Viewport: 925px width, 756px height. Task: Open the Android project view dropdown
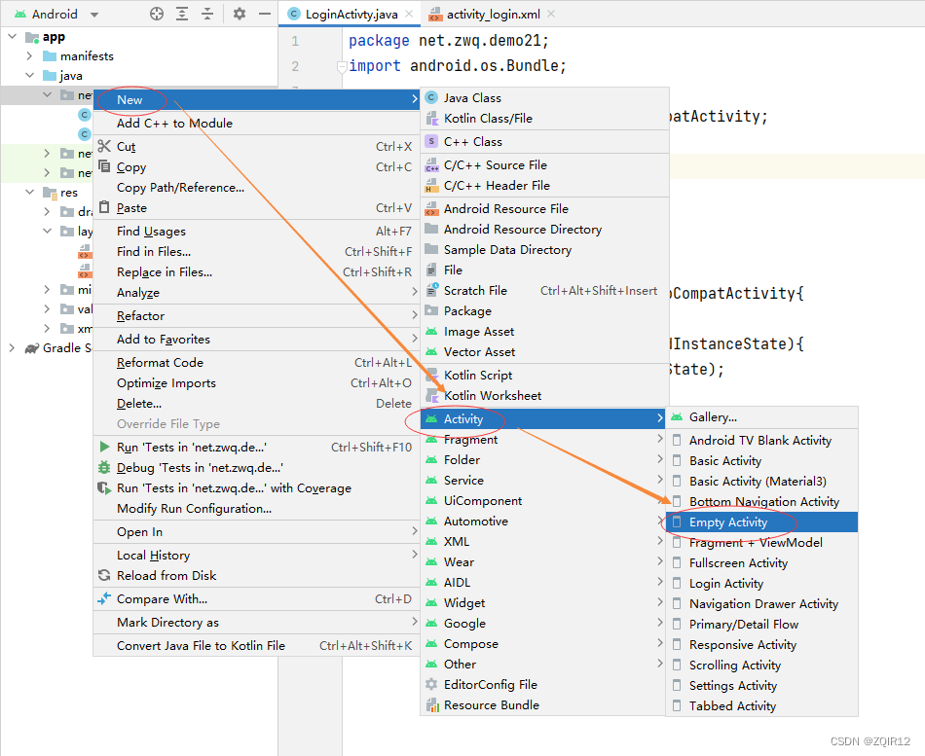coord(94,15)
